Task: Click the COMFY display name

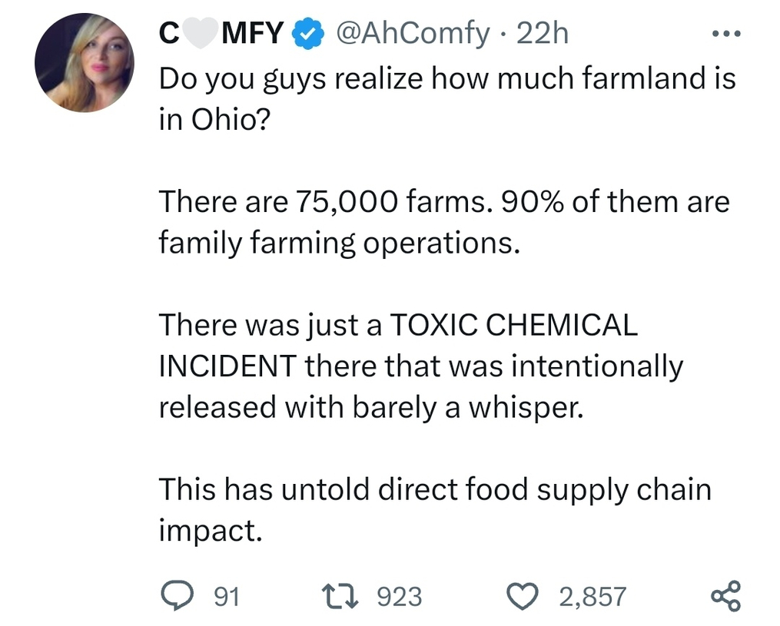Action: tap(221, 33)
